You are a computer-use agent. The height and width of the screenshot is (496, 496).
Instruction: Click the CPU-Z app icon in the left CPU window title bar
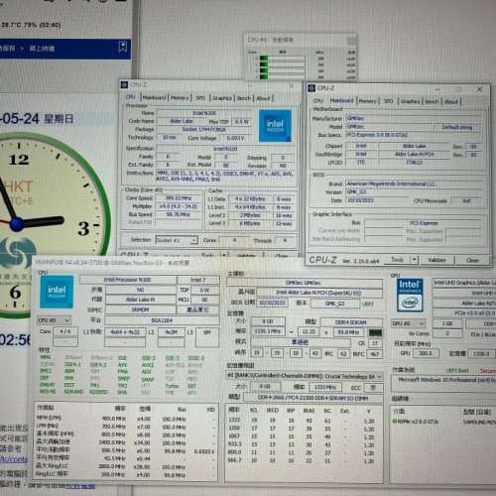click(x=124, y=85)
